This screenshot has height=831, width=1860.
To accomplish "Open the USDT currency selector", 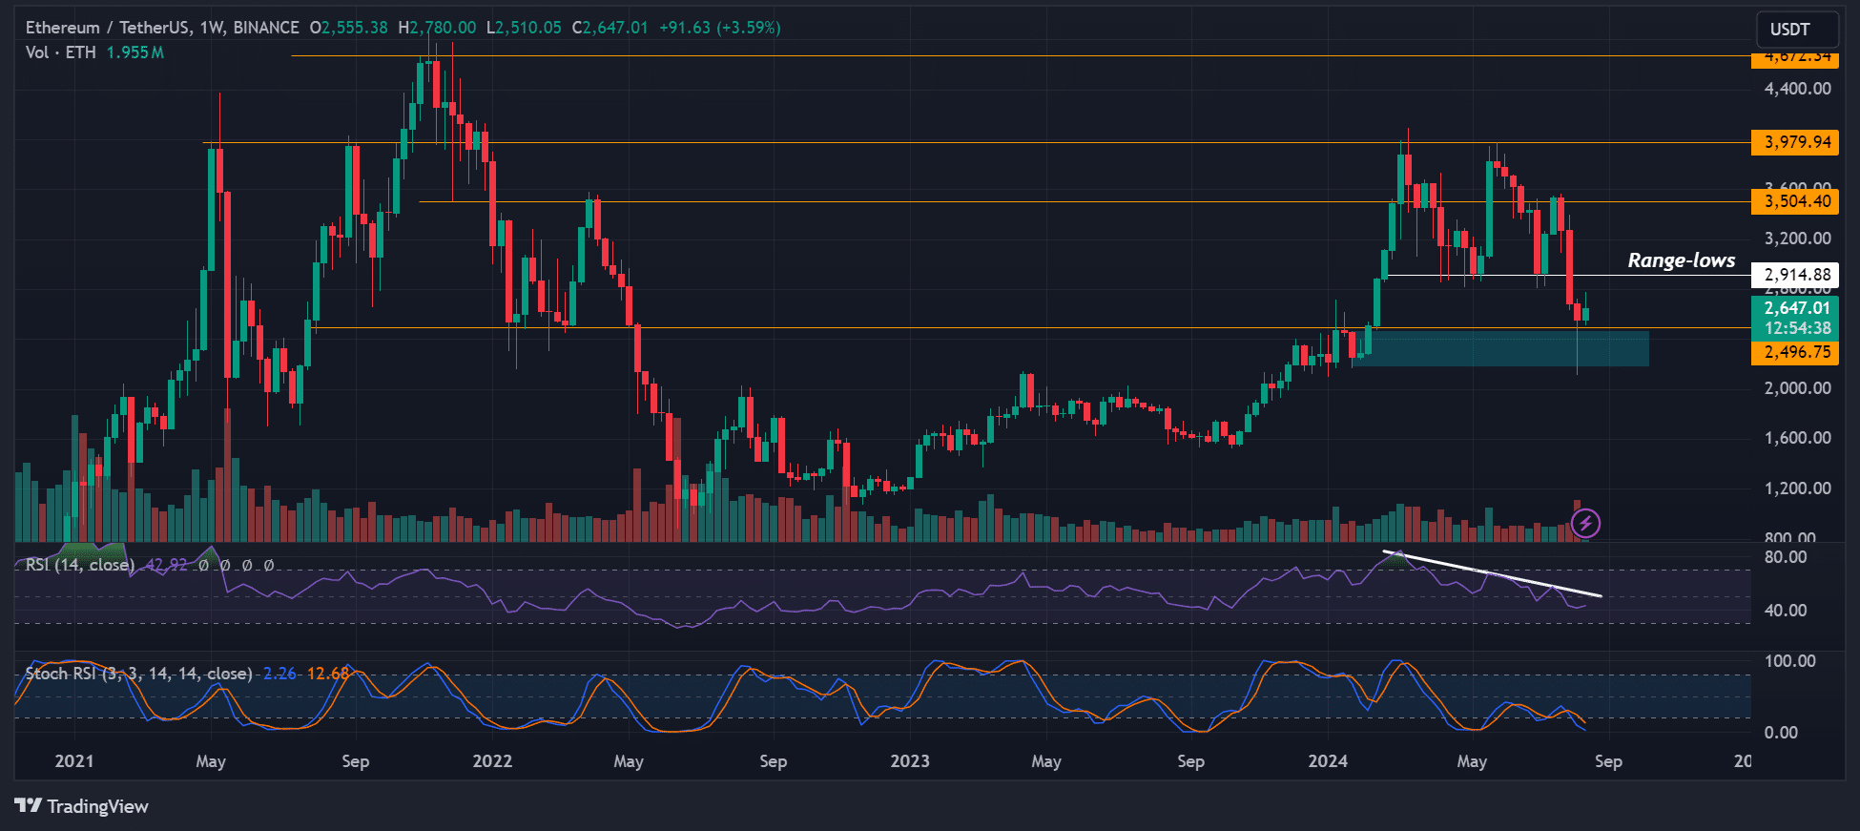I will coord(1797,29).
